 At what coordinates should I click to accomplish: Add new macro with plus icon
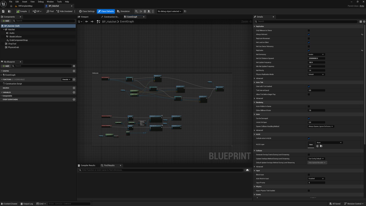[x=74, y=88]
